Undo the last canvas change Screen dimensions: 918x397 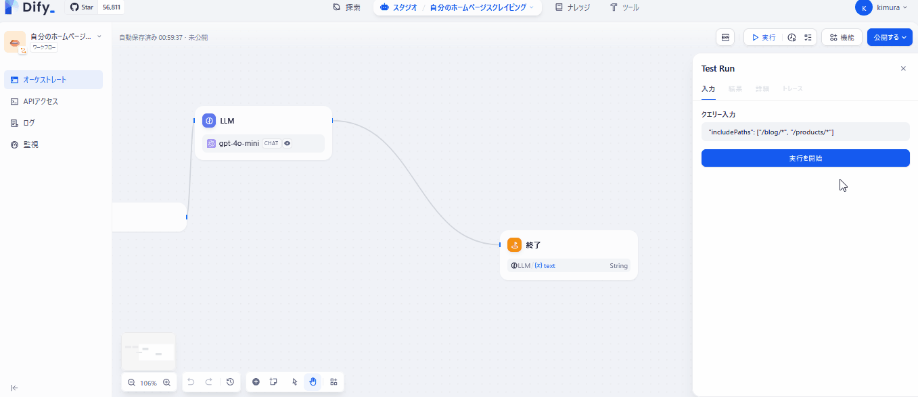[x=191, y=381]
